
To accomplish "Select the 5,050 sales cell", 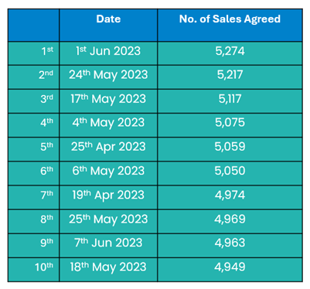I will point(230,173).
